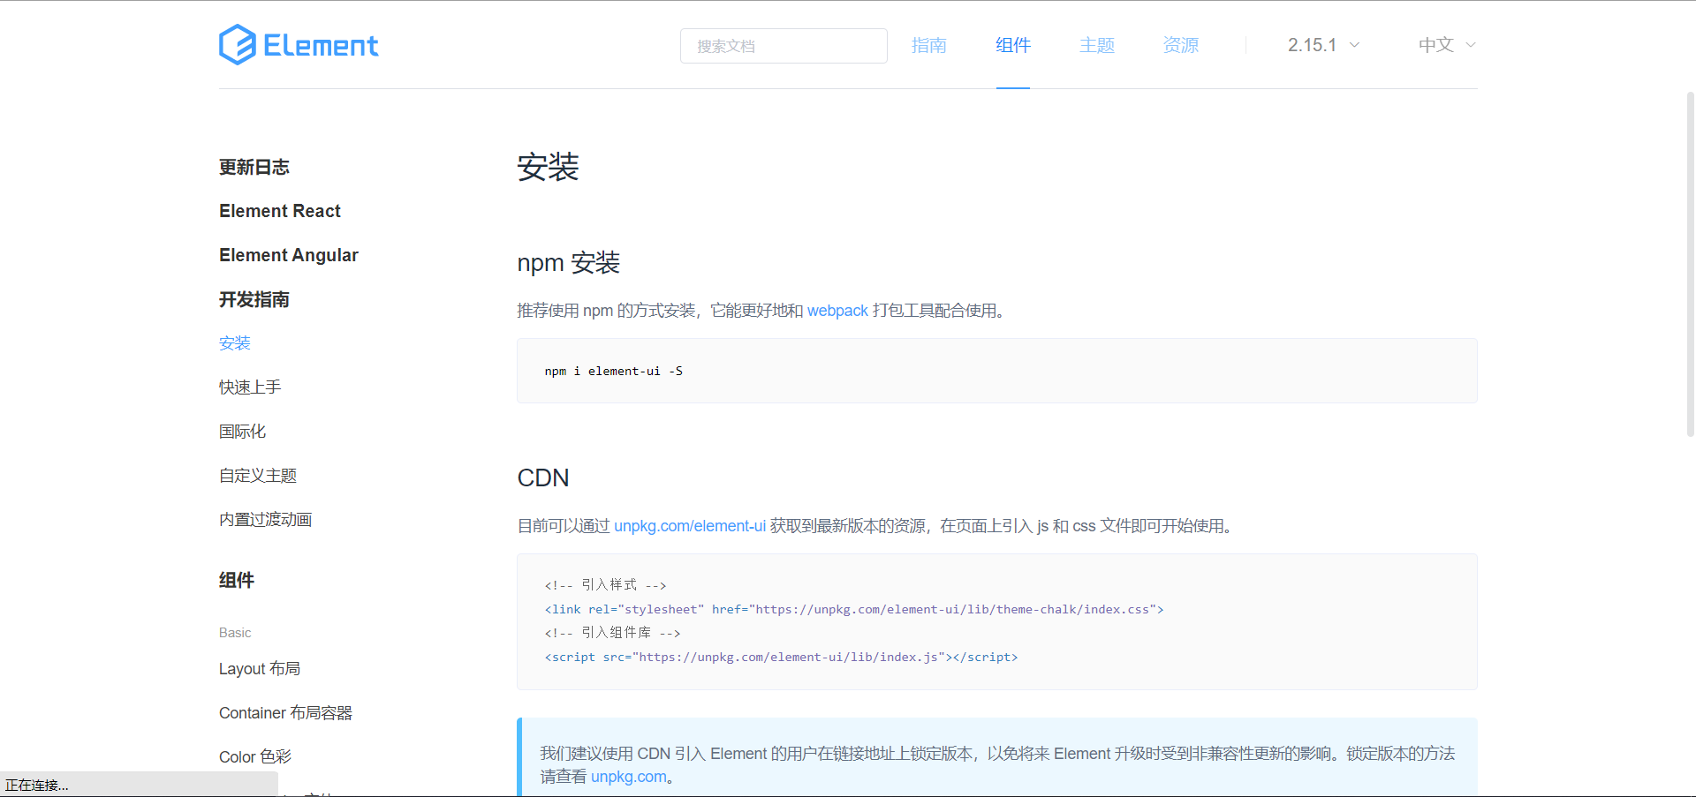Image resolution: width=1696 pixels, height=797 pixels.
Task: Open the Element React sidebar entry
Action: [x=279, y=211]
